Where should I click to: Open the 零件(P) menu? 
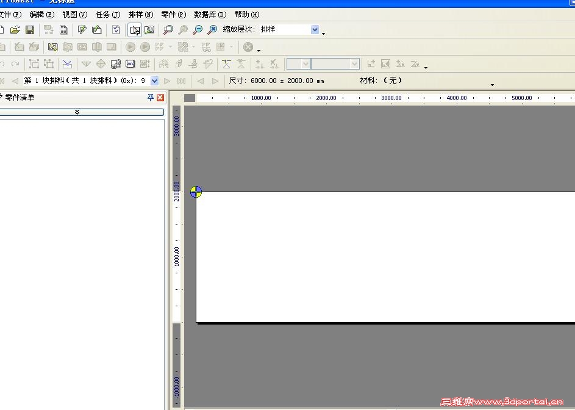[174, 15]
